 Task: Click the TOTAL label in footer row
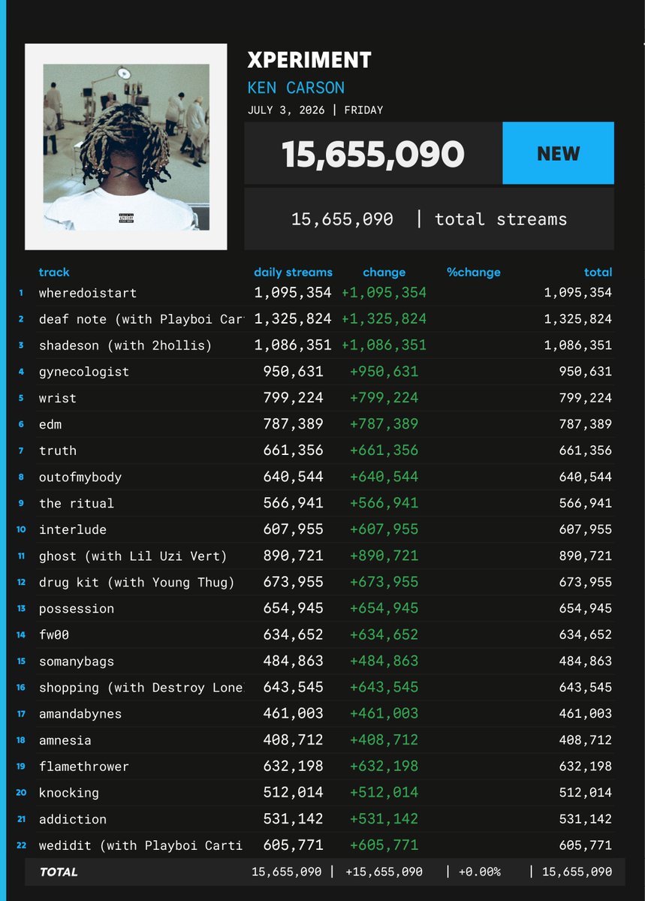coord(59,872)
